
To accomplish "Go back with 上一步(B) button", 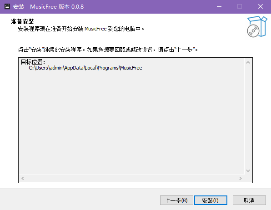I will tap(176, 200).
